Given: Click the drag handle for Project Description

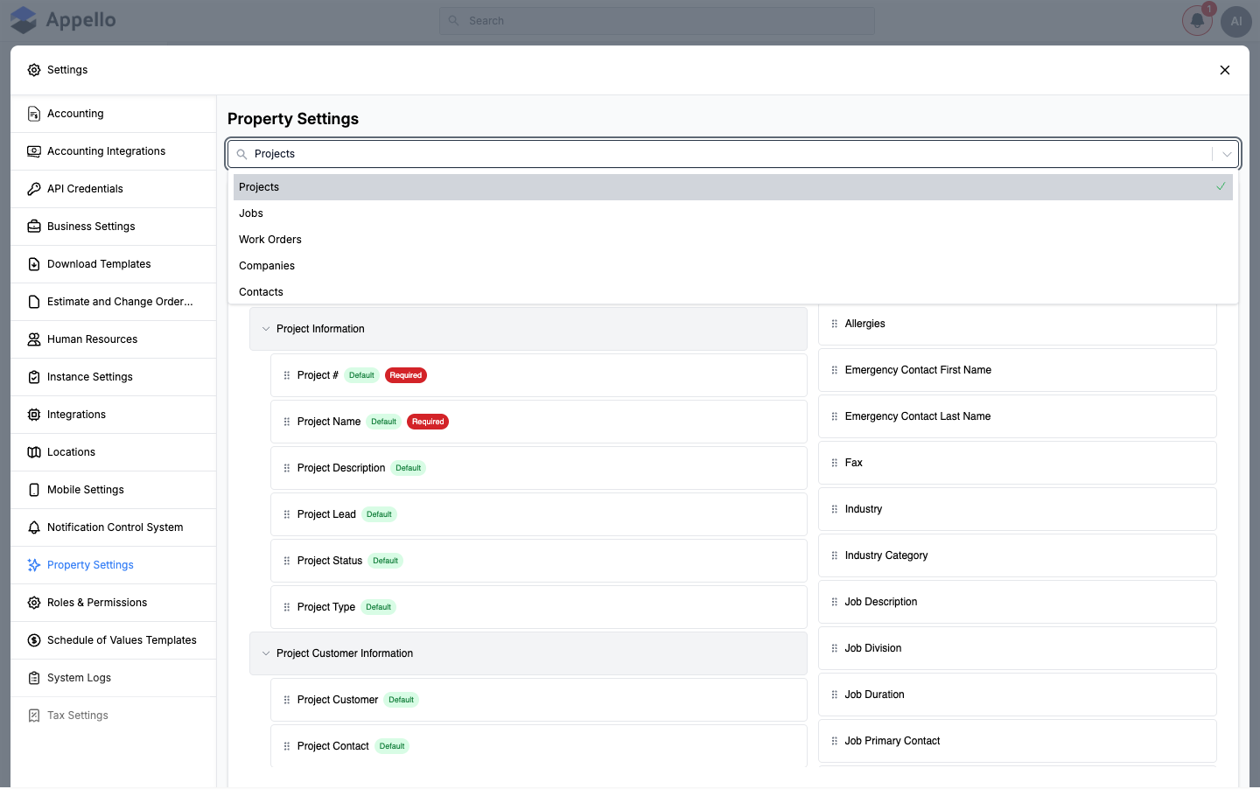Looking at the screenshot, I should point(287,468).
